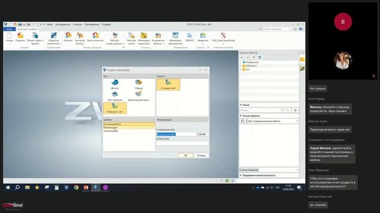Select the Cam route file type
Viewport: 380px width, 213px height.
[x=115, y=108]
